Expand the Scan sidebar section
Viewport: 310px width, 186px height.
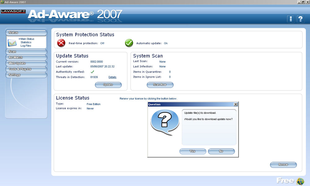click(26, 52)
